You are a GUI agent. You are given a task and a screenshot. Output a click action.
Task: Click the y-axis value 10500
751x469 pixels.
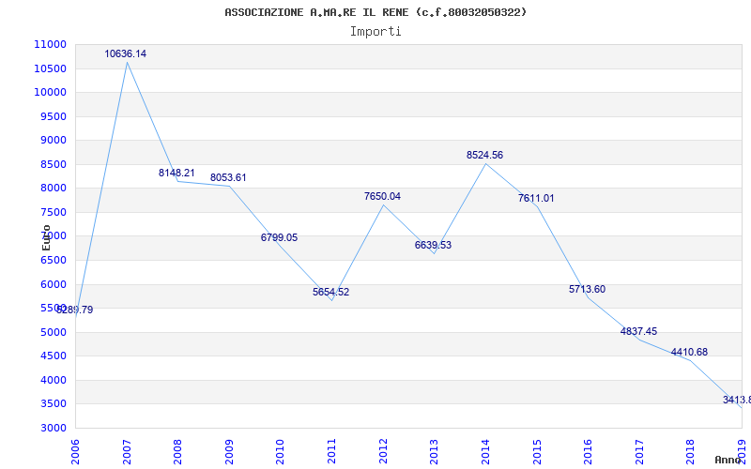coord(50,68)
